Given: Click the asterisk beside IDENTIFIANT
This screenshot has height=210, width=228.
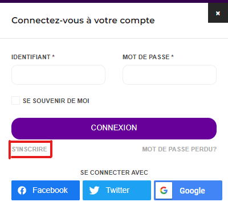Looking at the screenshot, I should pos(54,56).
